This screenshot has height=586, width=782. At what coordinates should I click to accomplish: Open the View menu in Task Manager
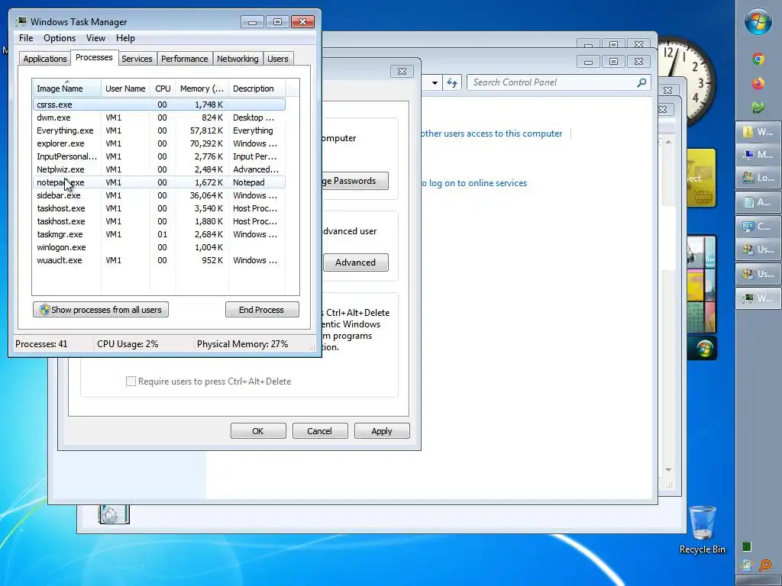point(95,38)
